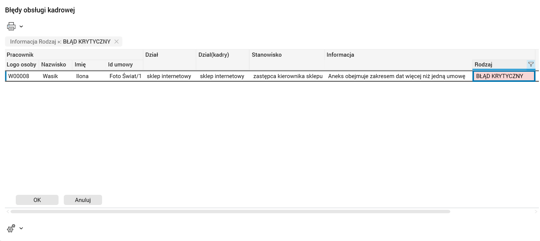Select the sklep internetowy cell under Dział
The height and width of the screenshot is (241, 540).
click(169, 76)
